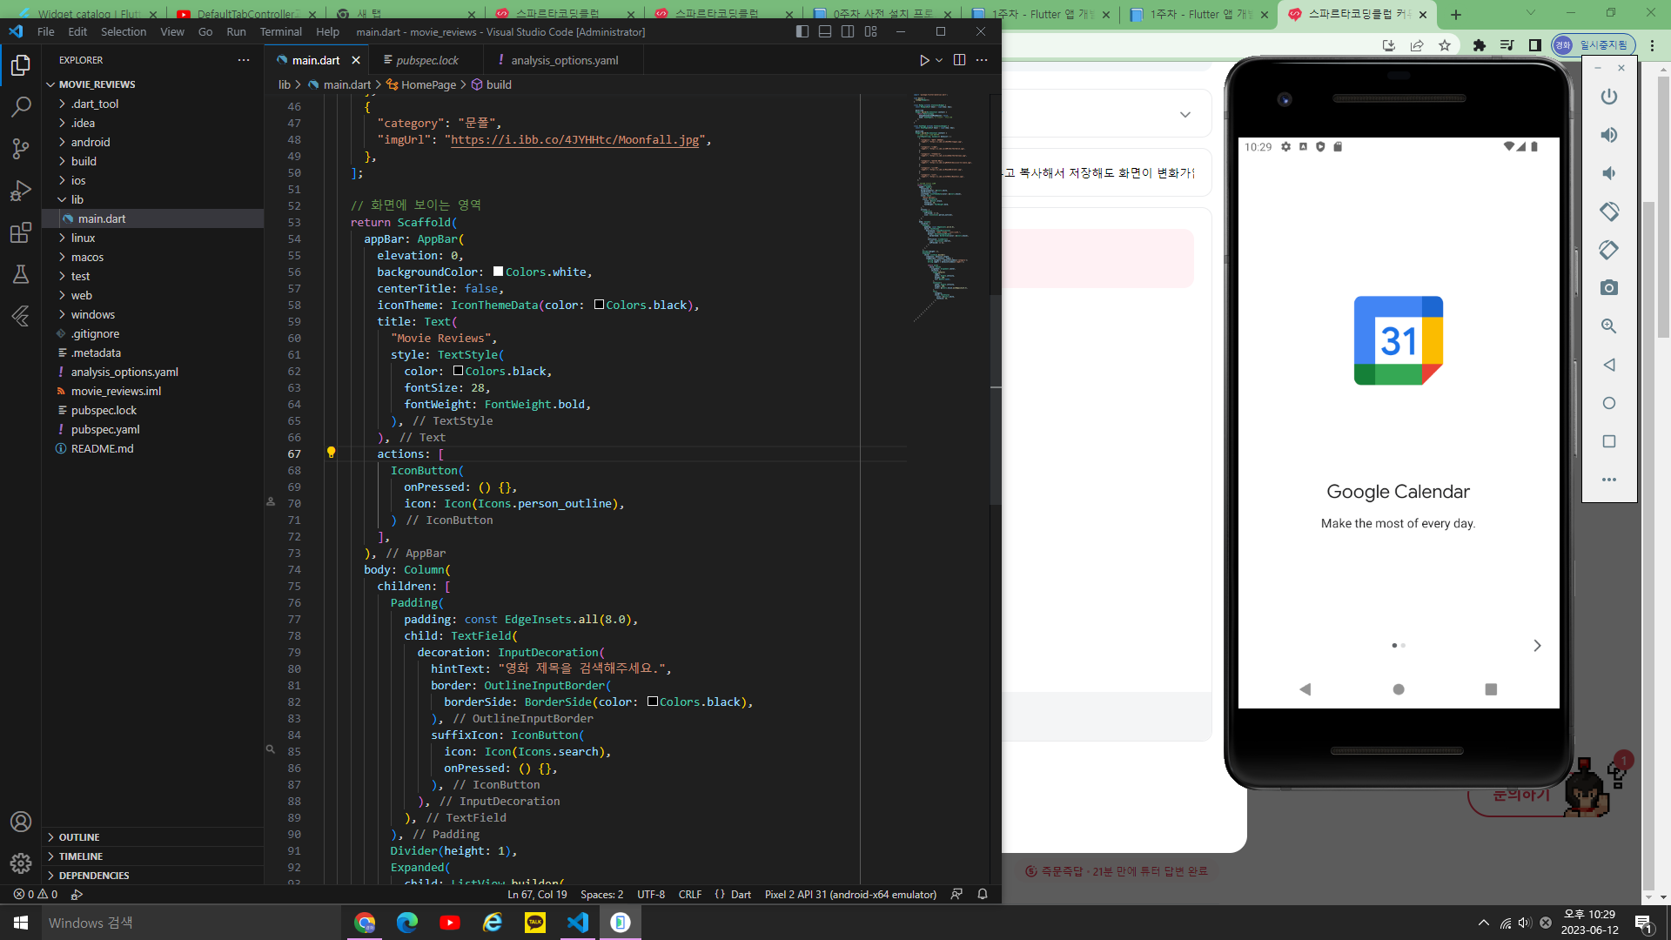The height and width of the screenshot is (940, 1671).
Task: Click Ln 67, Col 19 cursor position
Action: pyautogui.click(x=537, y=894)
